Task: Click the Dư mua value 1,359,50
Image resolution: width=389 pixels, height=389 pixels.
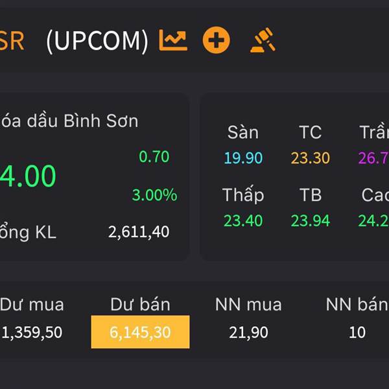Action: point(32,333)
